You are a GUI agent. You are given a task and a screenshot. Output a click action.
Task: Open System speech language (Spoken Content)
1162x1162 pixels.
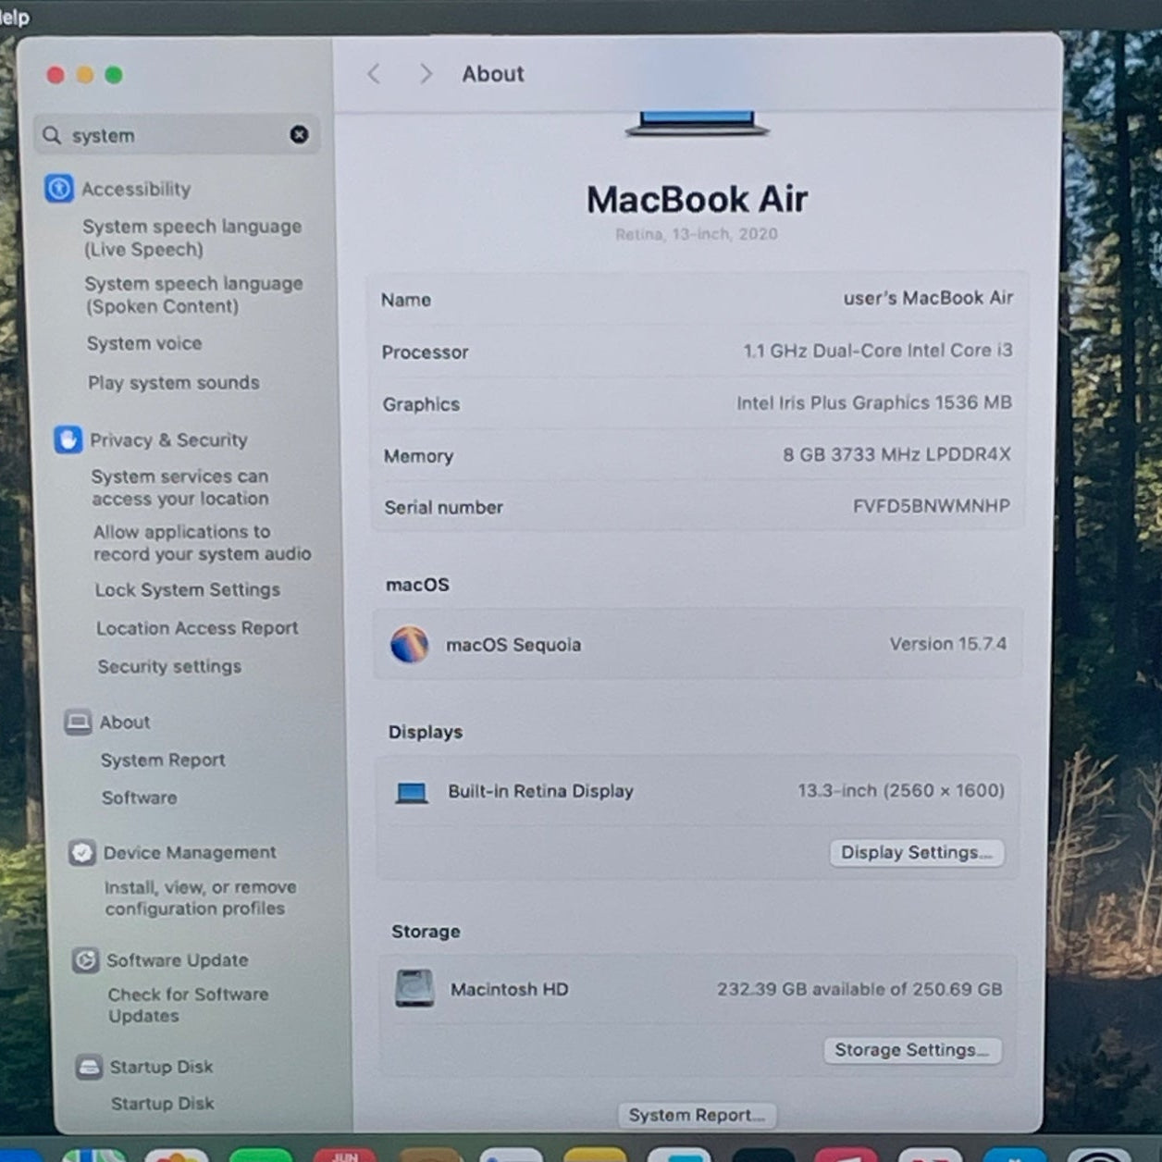[193, 295]
